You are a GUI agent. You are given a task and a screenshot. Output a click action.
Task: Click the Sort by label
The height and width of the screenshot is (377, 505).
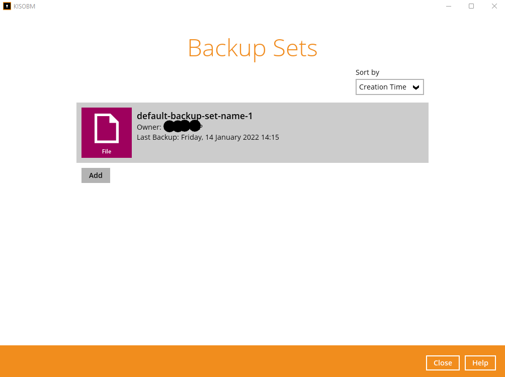coord(367,72)
